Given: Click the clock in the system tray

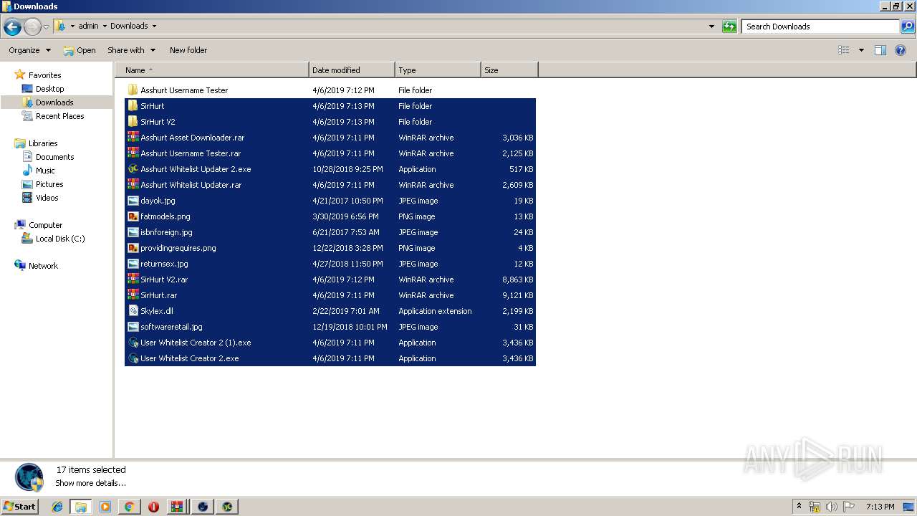Looking at the screenshot, I should (880, 507).
